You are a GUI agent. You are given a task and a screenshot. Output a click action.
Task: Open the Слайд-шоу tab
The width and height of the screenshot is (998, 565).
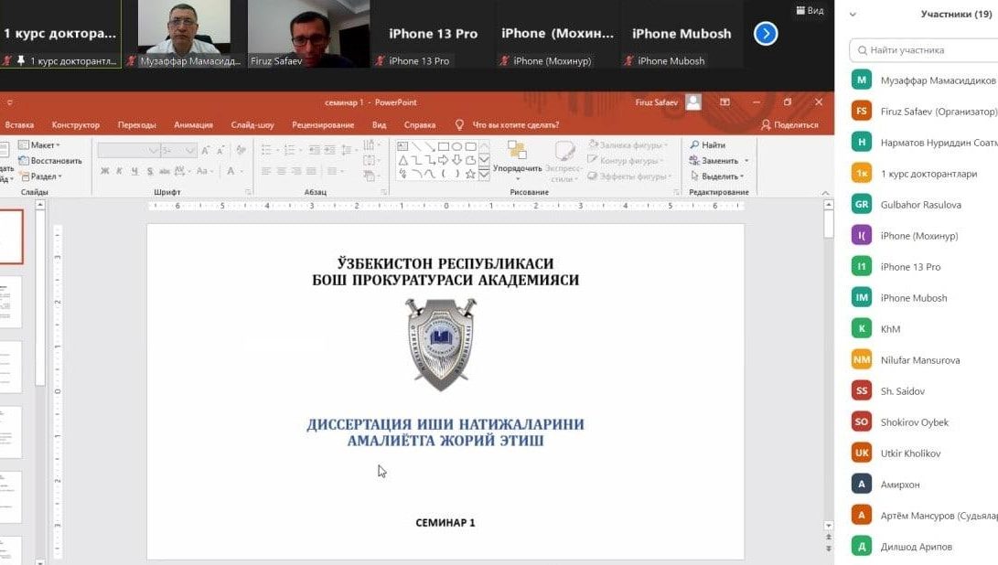coord(252,124)
